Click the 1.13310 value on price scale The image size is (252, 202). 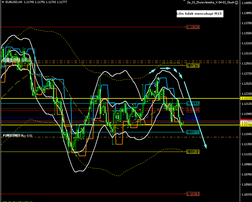pyautogui.click(x=246, y=43)
